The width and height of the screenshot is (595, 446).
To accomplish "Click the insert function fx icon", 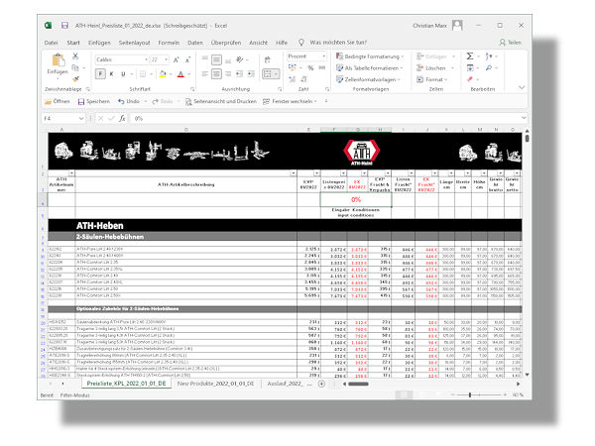I will [122, 118].
